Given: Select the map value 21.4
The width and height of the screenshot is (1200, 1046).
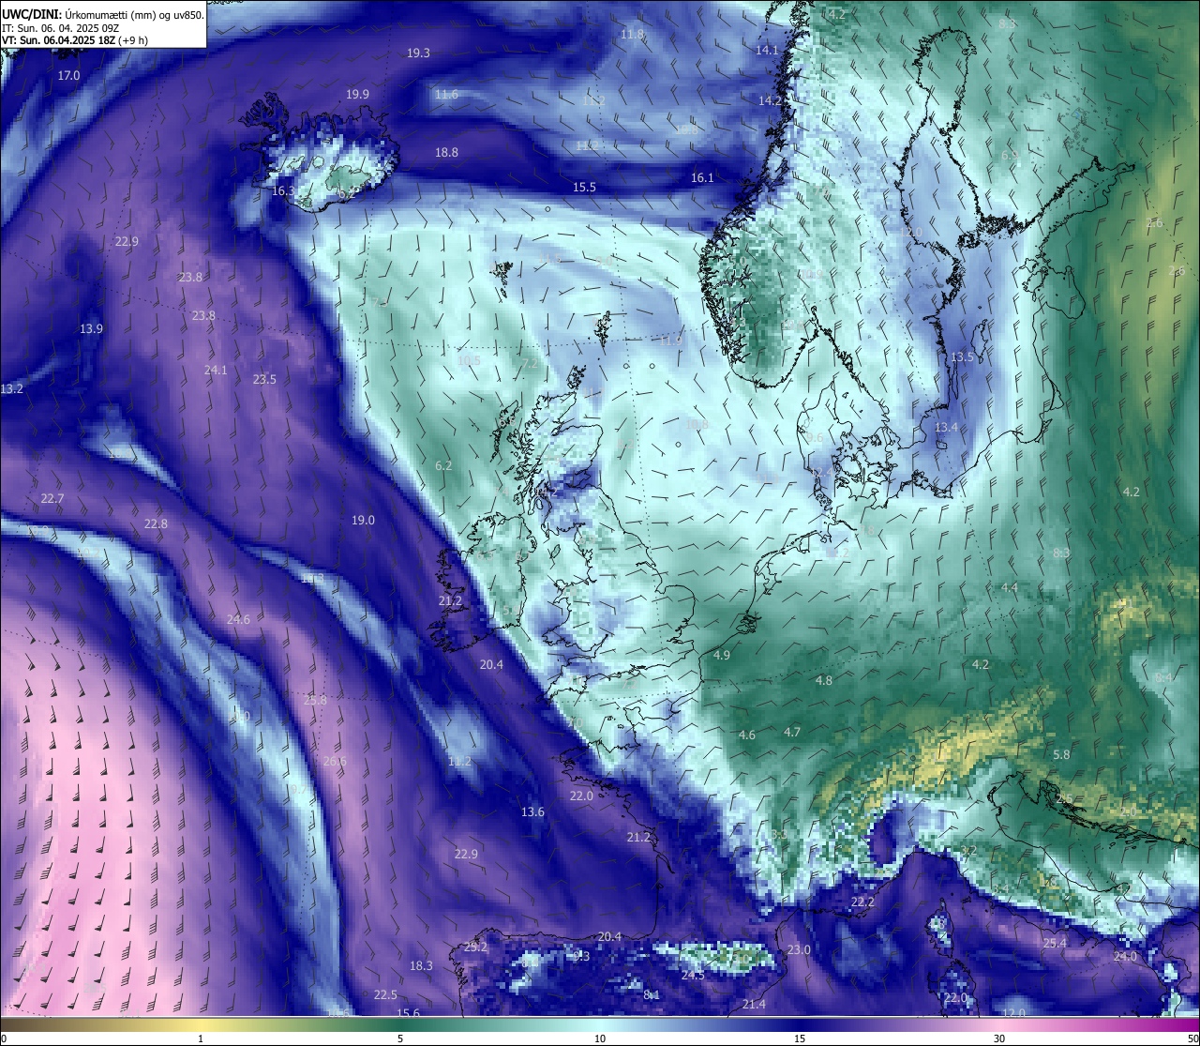Looking at the screenshot, I should [754, 1005].
